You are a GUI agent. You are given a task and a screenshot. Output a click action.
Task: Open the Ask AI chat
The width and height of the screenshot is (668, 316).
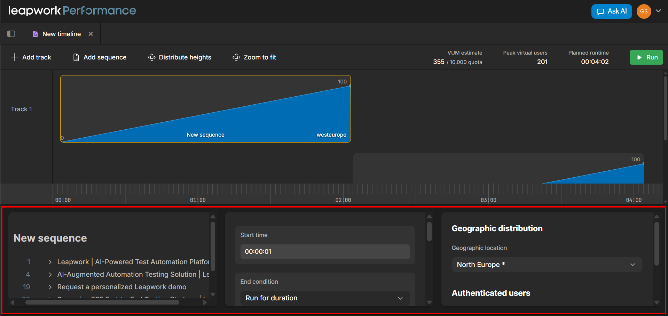[x=611, y=11]
